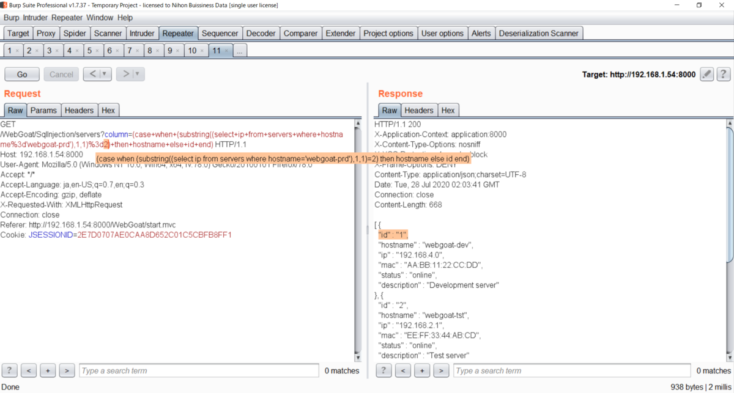Open the Window menu
734x393 pixels.
point(99,18)
